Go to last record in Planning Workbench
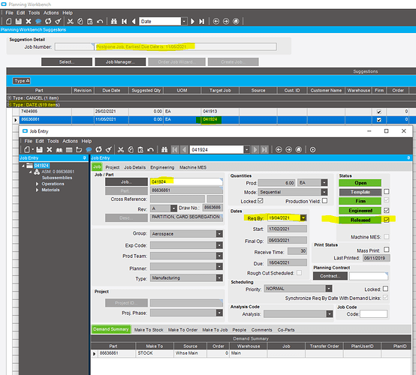The image size is (416, 375). coord(202,22)
